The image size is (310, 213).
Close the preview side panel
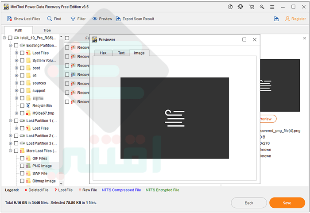point(305,38)
